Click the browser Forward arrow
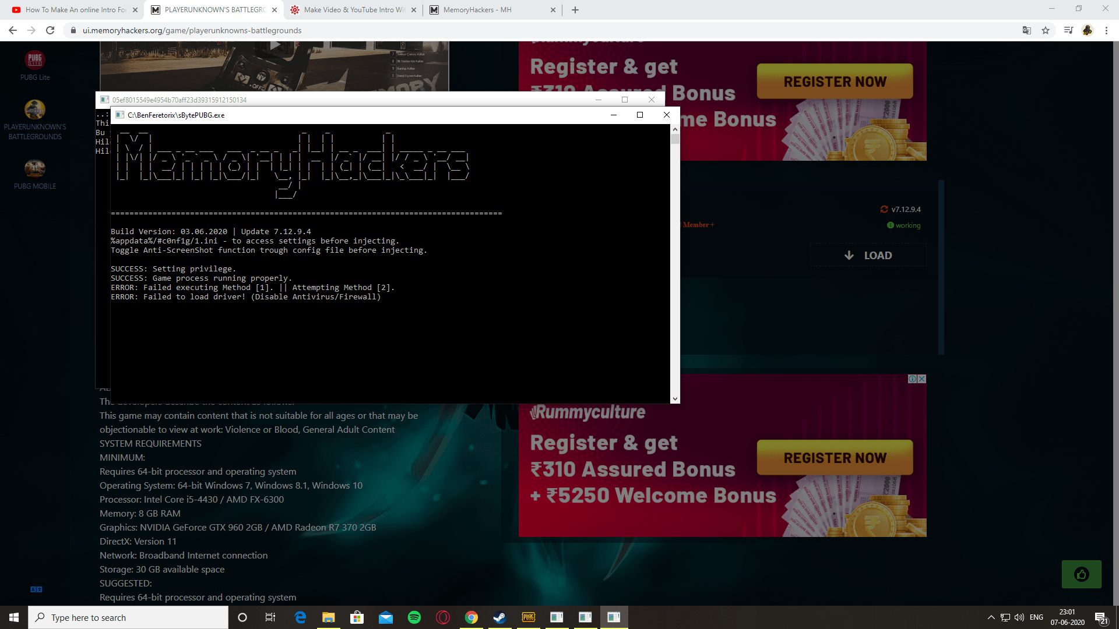1119x629 pixels. 31,30
